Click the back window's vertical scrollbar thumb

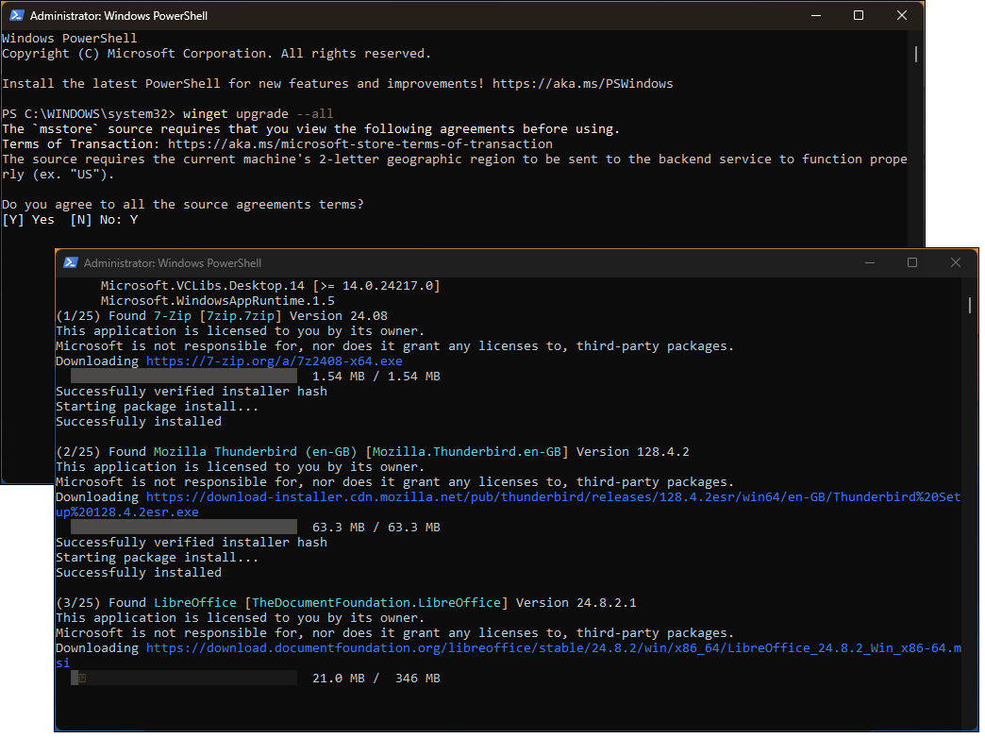coord(916,54)
